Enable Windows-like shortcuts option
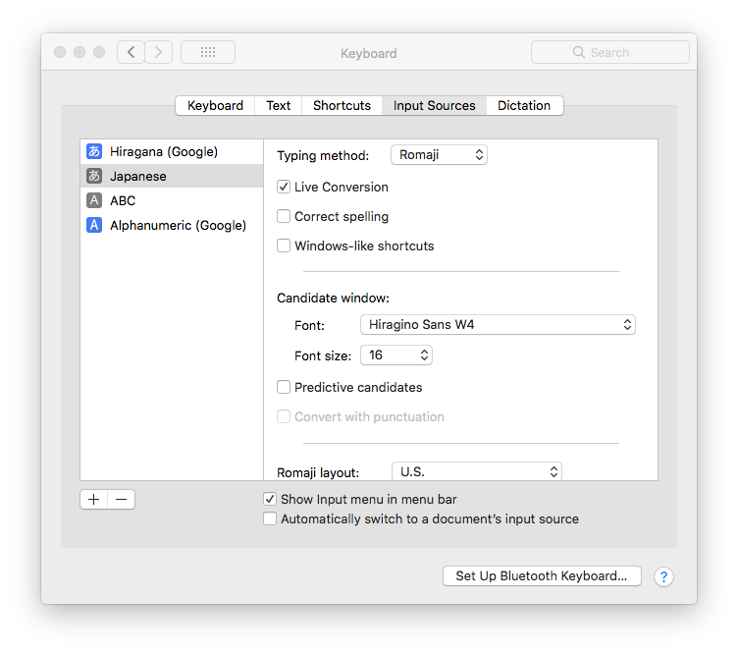The image size is (738, 653). [x=284, y=245]
